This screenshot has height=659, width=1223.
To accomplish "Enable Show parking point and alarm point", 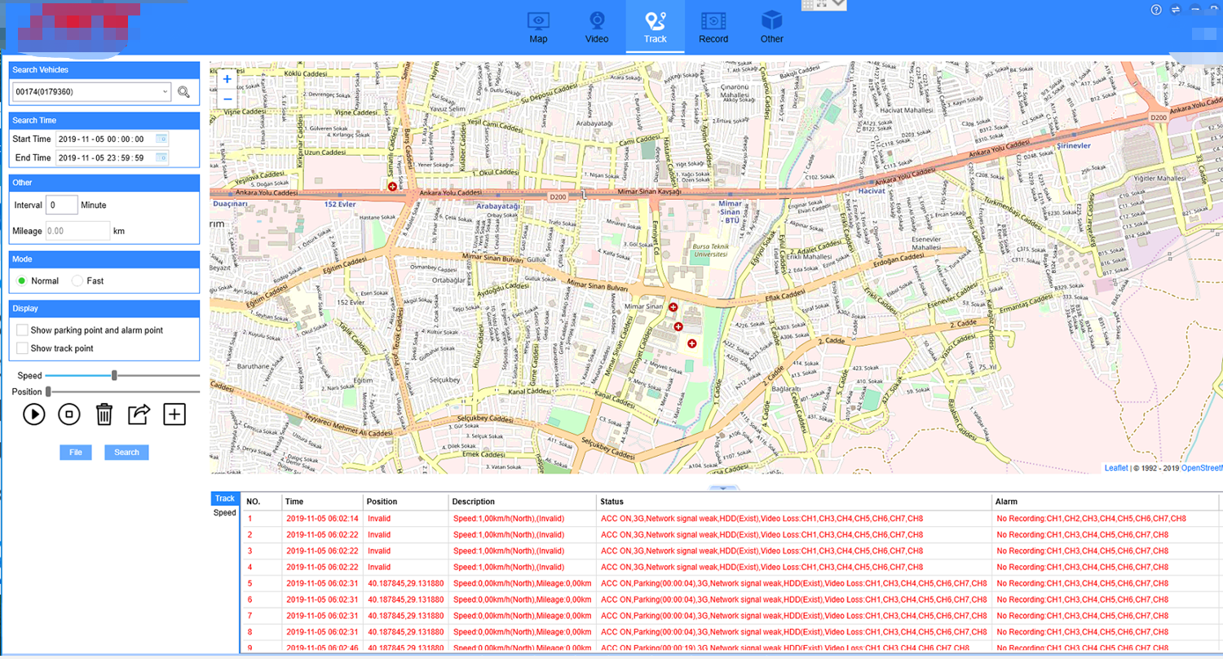I will click(x=23, y=330).
